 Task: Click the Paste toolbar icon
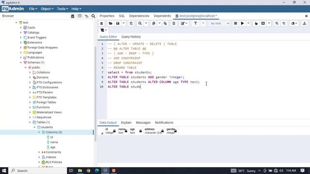(x=165, y=23)
